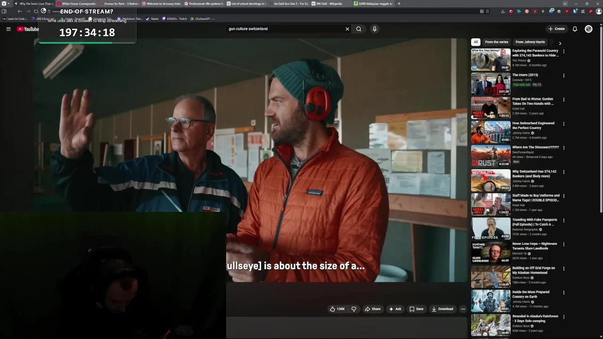Save the video to a playlist
603x339 pixels.
[416, 309]
